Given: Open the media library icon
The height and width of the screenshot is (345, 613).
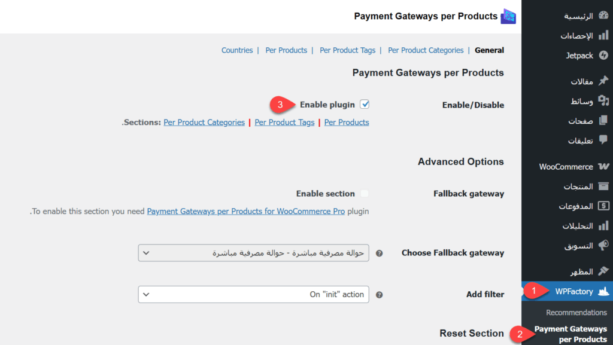Looking at the screenshot, I should coord(603,101).
